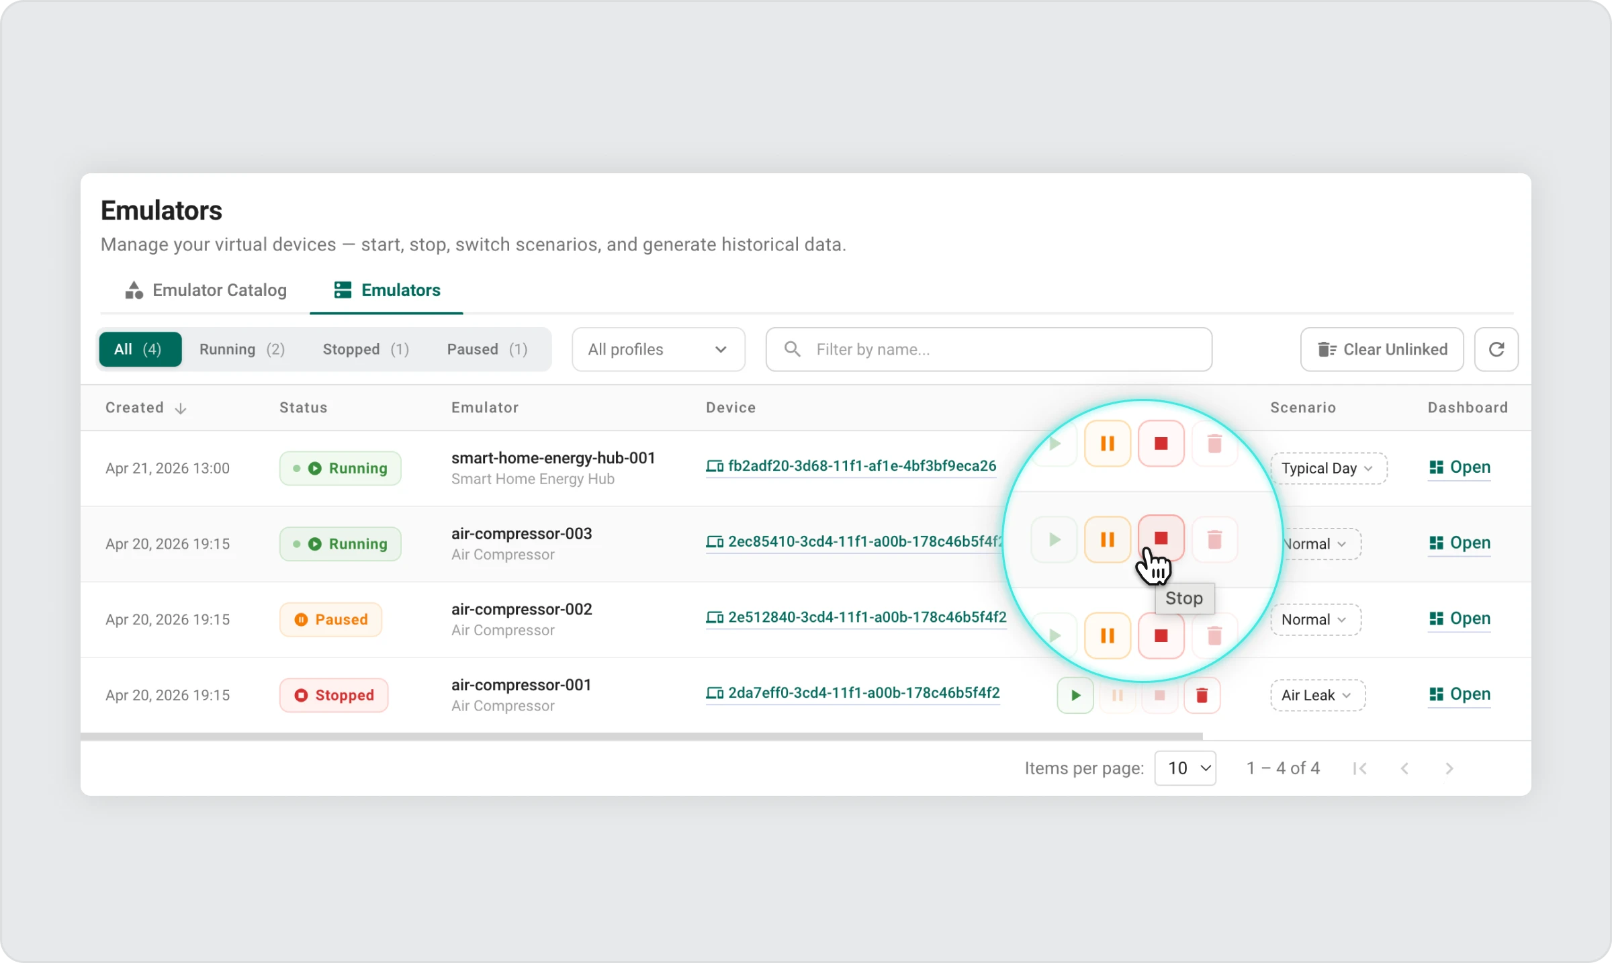
Task: Go to the next page arrow
Action: point(1449,768)
